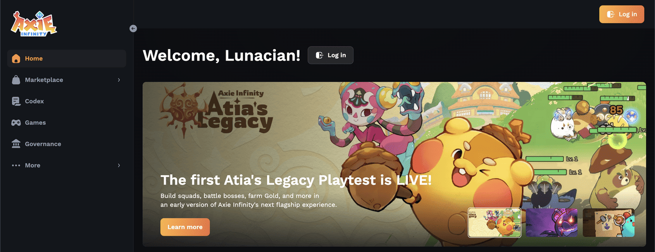Click the Home house icon in sidebar
Viewport: 655px width, 252px height.
coord(16,58)
